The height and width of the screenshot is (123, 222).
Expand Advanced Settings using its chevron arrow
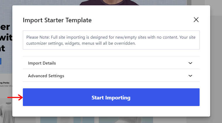pyautogui.click(x=190, y=76)
